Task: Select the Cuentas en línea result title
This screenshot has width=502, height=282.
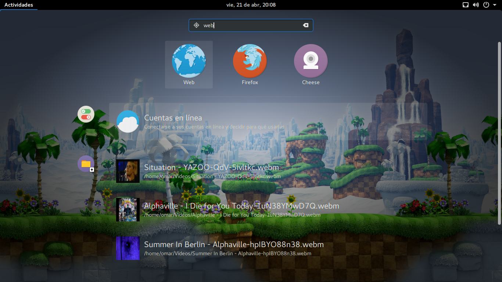Action: click(173, 118)
